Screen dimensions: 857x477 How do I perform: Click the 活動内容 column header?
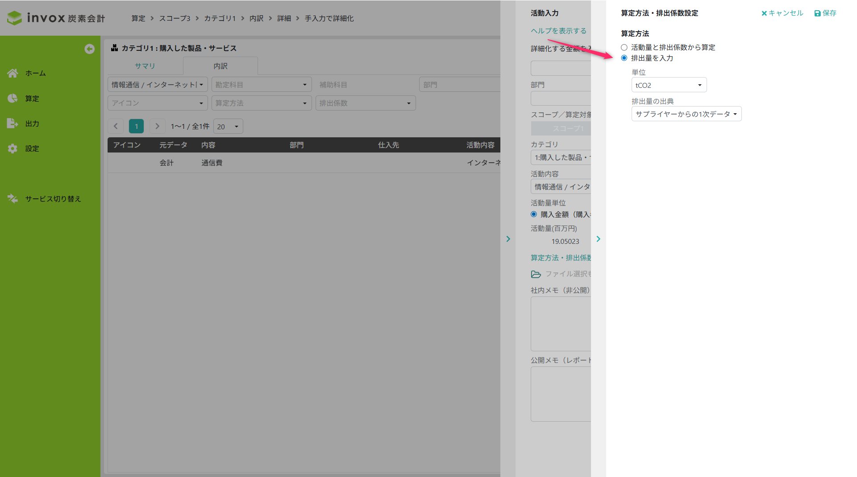point(480,145)
